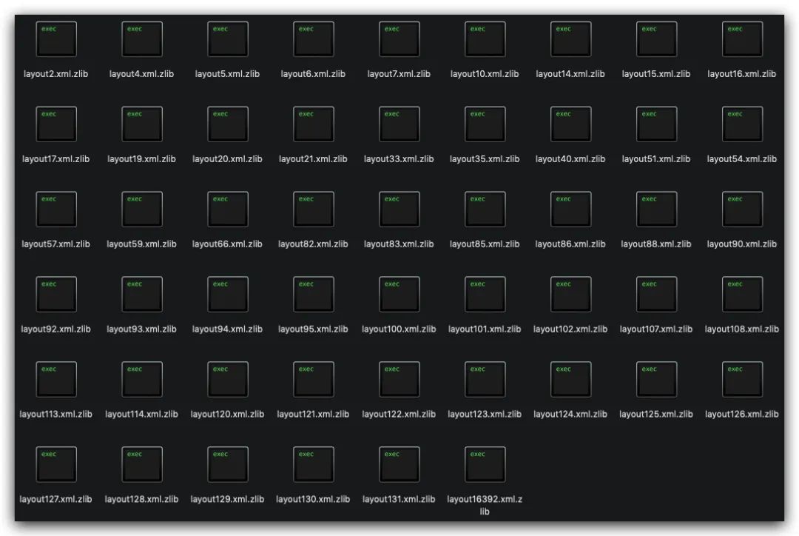Click the layout127.xml.zlib file icon
Viewport: 799px width, 536px height.
click(56, 465)
